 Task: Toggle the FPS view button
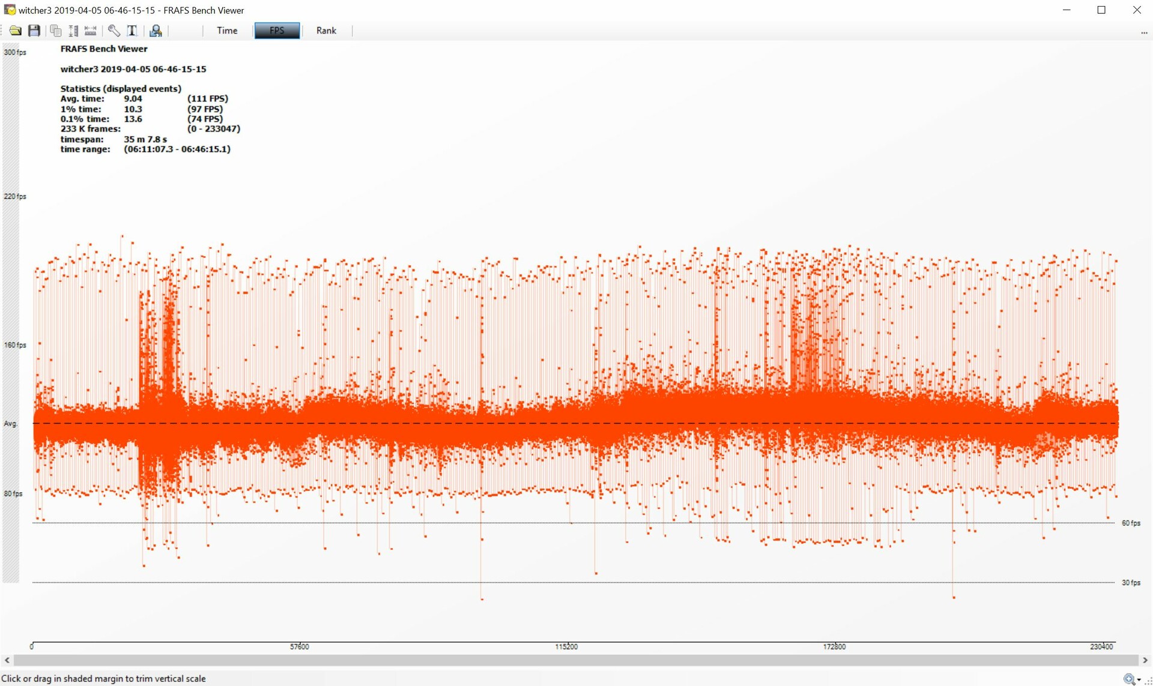[x=277, y=31]
